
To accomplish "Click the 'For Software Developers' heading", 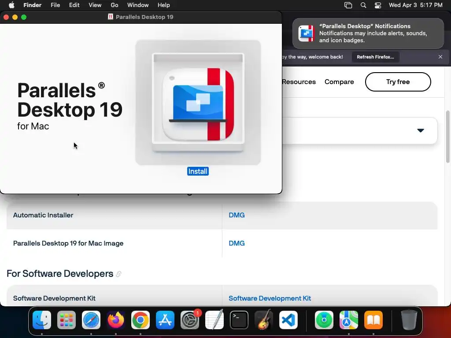I will tap(60, 274).
